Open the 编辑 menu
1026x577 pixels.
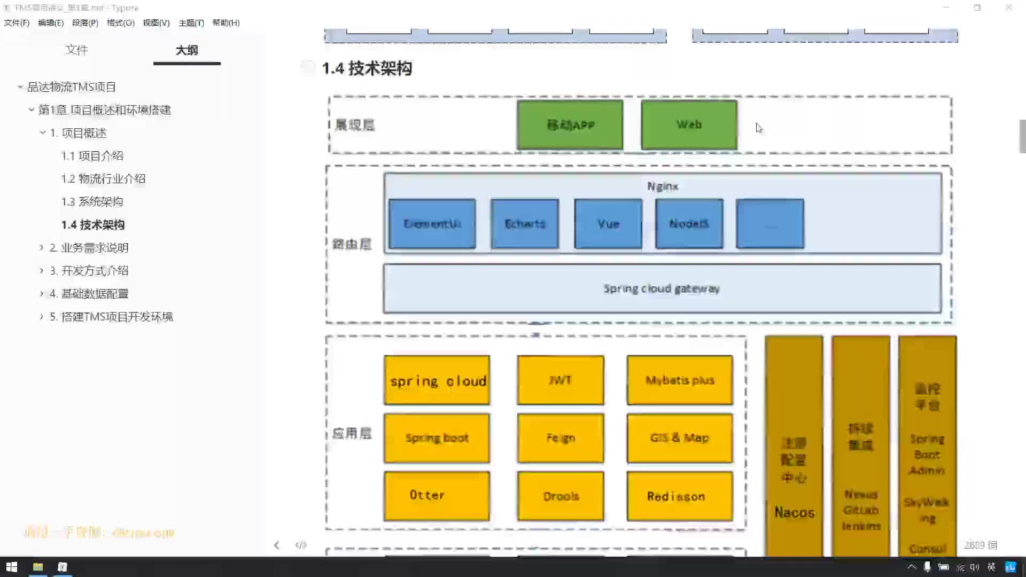coord(49,22)
